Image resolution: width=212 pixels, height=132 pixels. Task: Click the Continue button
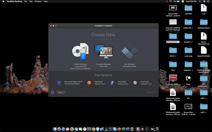pos(151,93)
